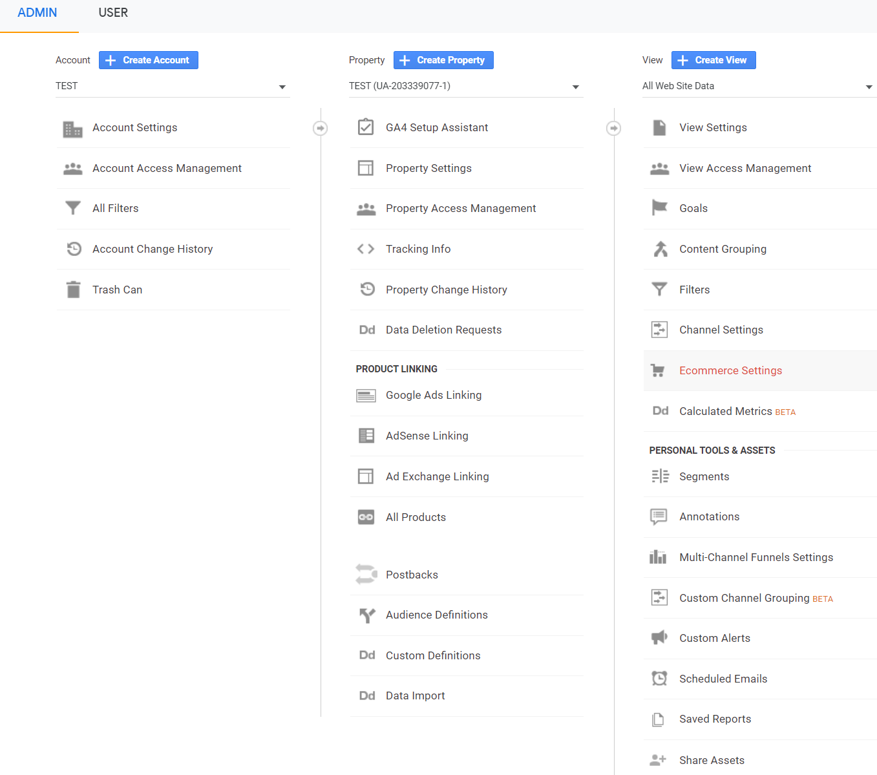Viewport: 877px width, 775px height.
Task: Expand the Property dropdown TEST (UA-203339077-1)
Action: (x=465, y=87)
